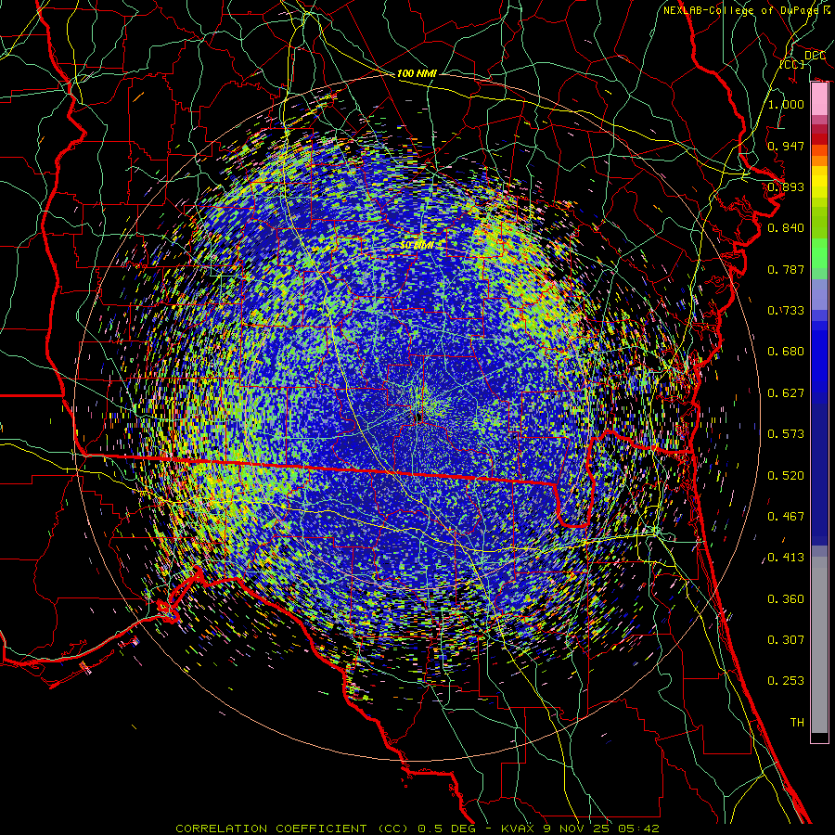
Task: Click the 0.520 legend value
Action: tap(786, 476)
